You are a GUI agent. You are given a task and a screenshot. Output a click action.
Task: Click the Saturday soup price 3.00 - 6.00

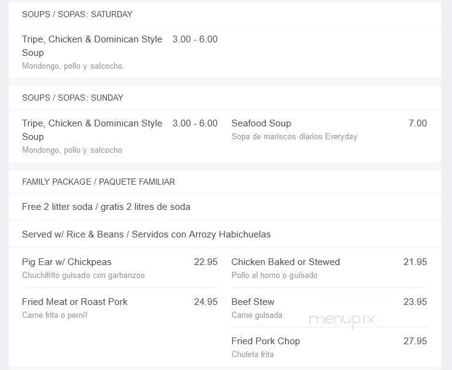pos(195,39)
